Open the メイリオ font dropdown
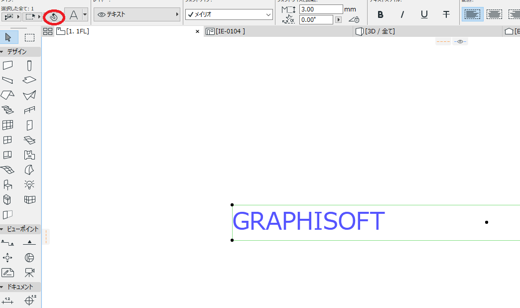The image size is (520, 308). point(229,14)
